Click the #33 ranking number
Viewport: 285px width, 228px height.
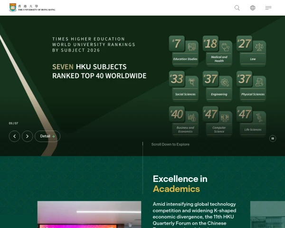pyautogui.click(x=177, y=79)
